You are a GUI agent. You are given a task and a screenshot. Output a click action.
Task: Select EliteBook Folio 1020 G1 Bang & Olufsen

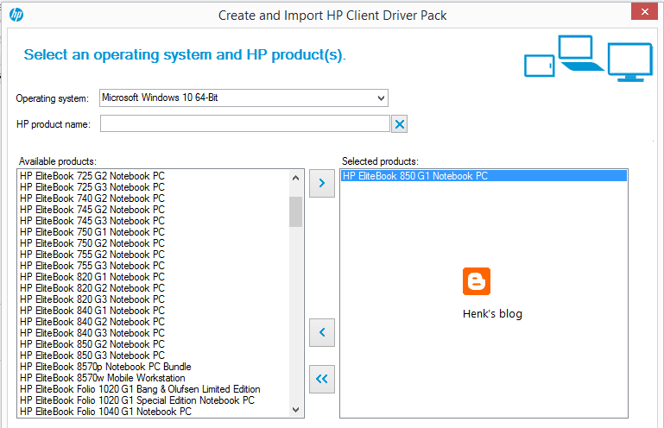[x=140, y=389]
